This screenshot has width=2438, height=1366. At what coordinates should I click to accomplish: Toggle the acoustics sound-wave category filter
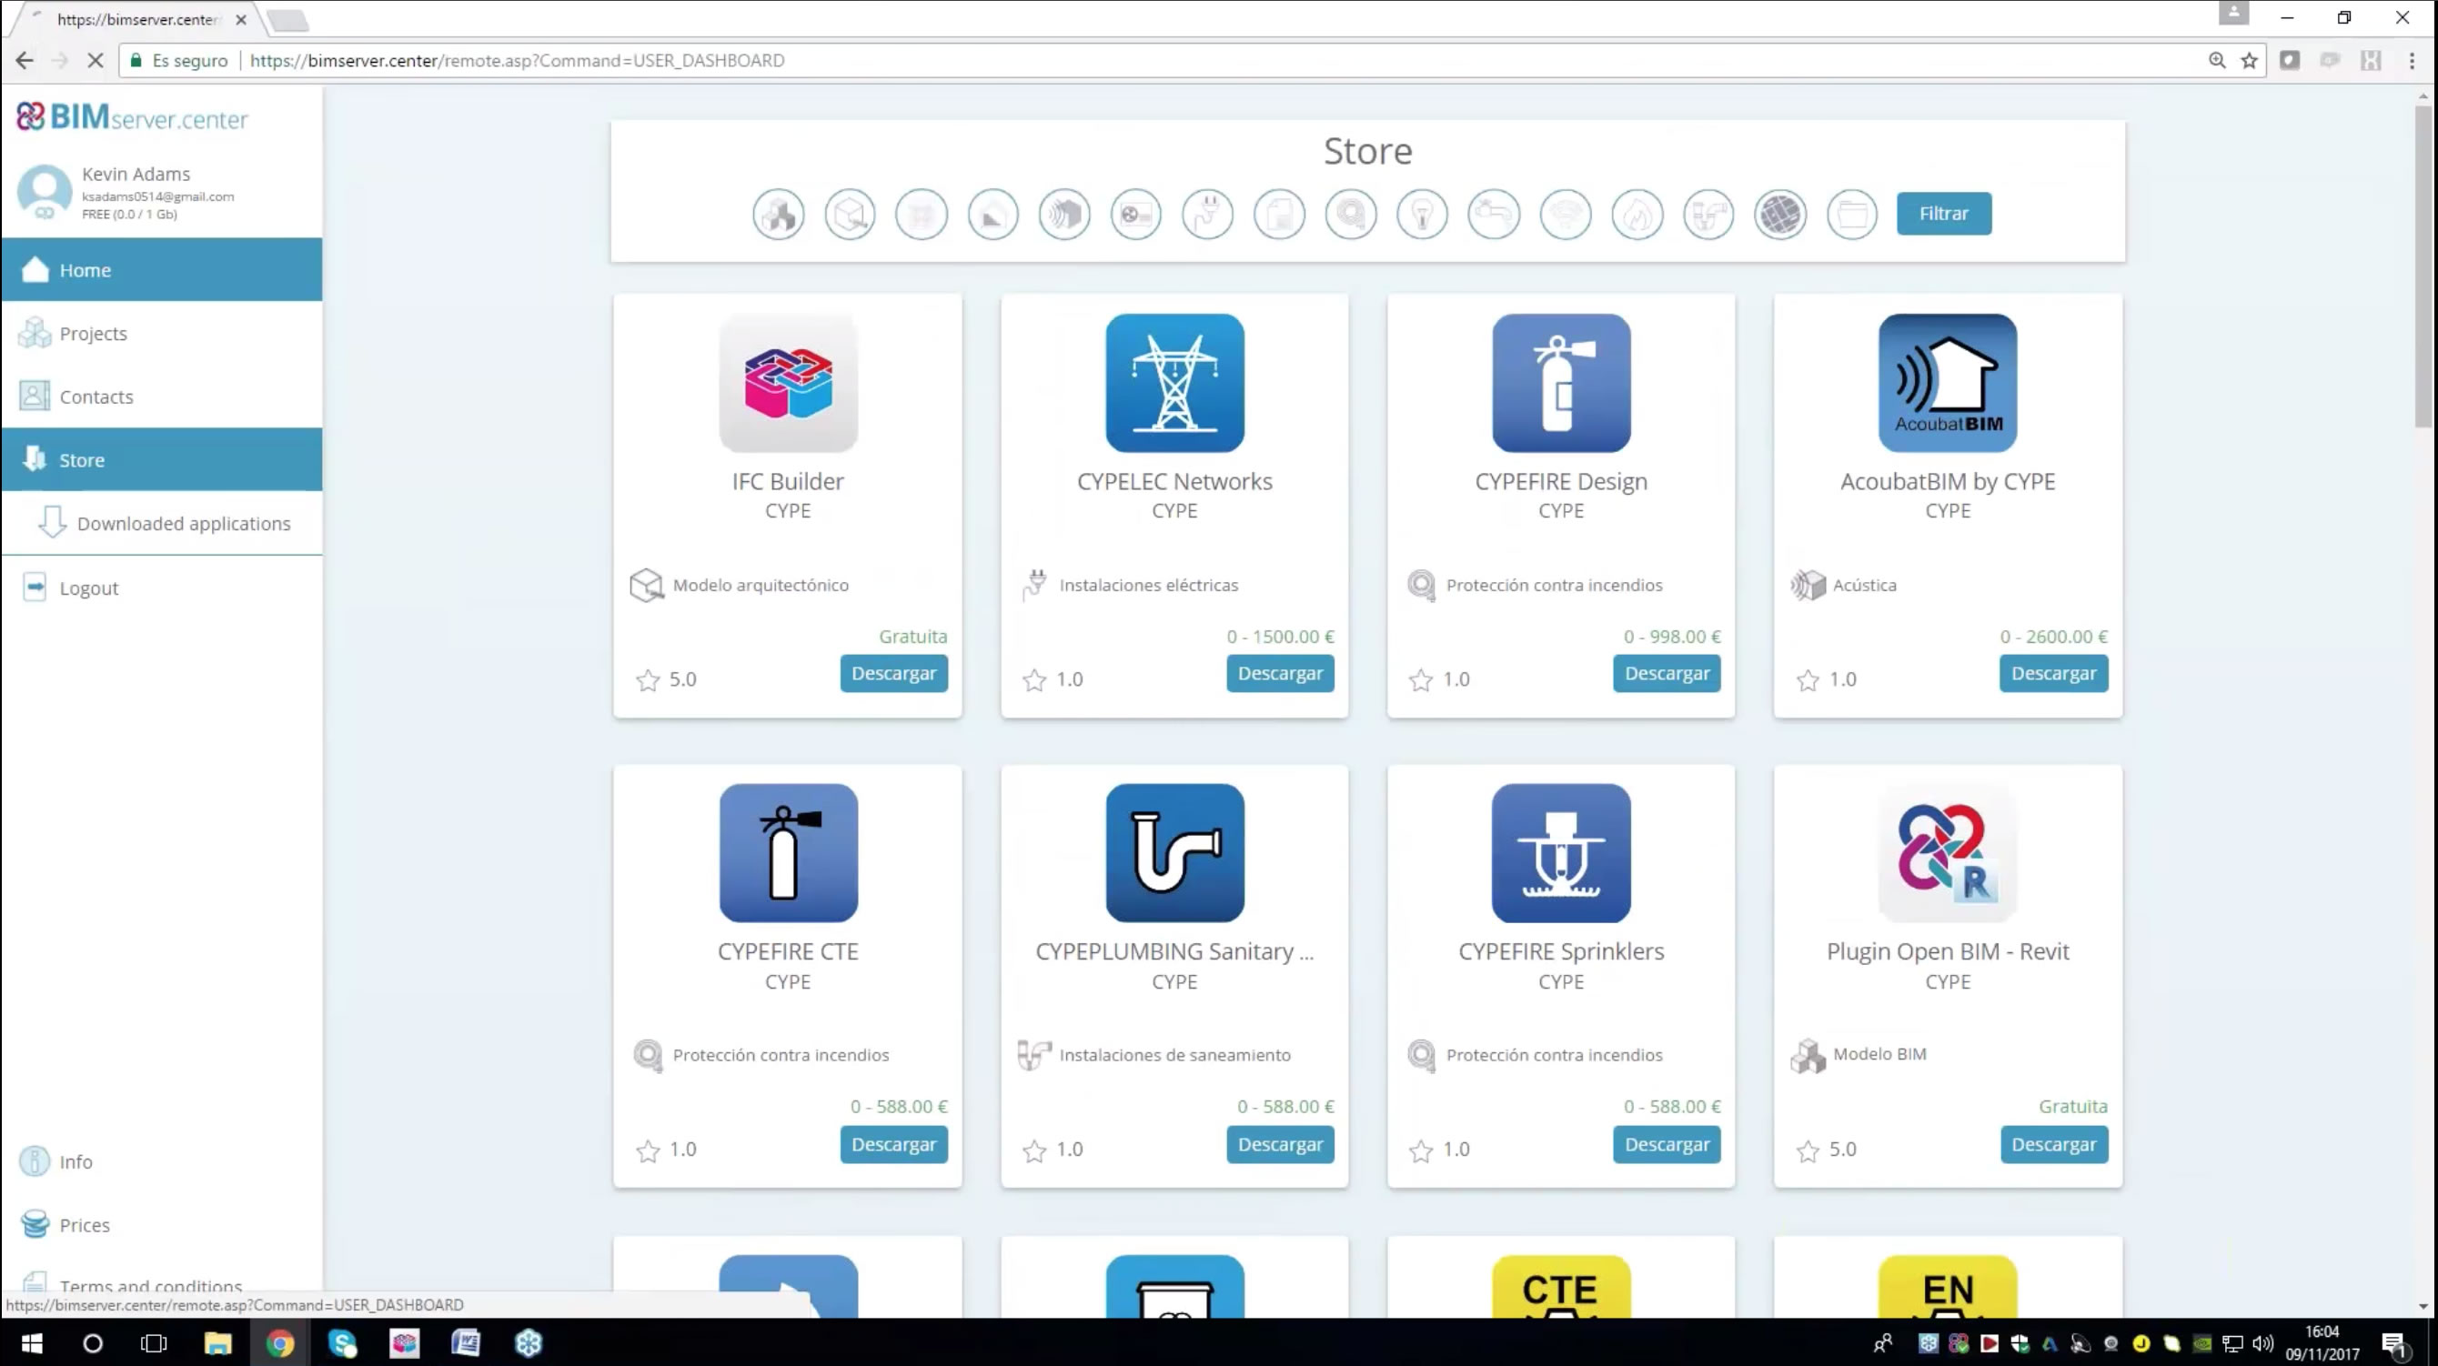1063,215
